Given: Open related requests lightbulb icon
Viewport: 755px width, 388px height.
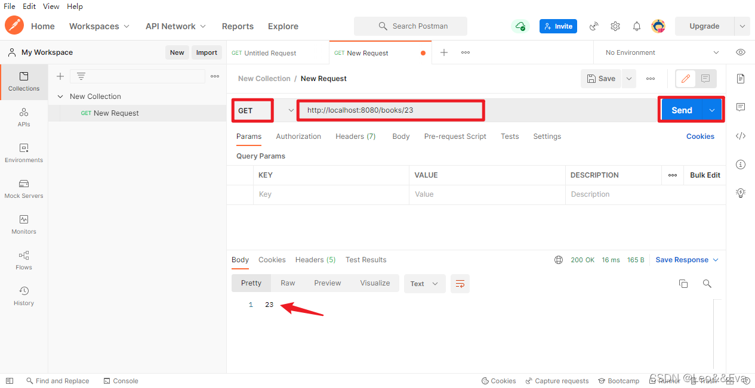Looking at the screenshot, I should tap(741, 193).
